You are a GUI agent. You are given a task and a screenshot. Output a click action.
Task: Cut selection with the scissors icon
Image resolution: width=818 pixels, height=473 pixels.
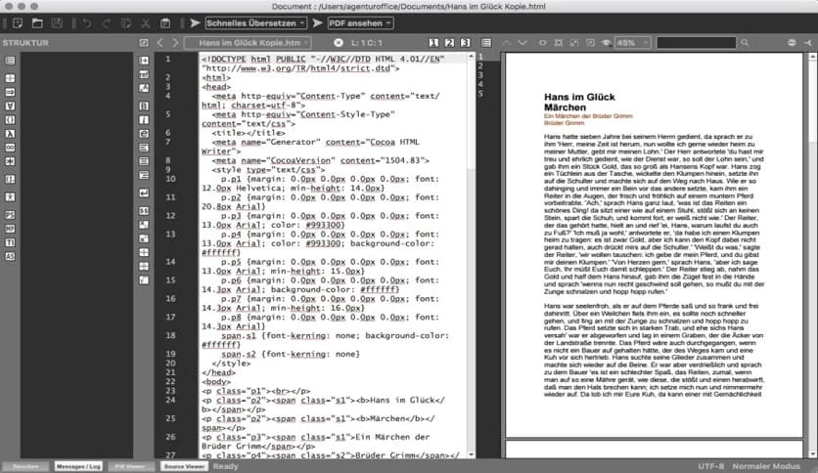tap(146, 22)
